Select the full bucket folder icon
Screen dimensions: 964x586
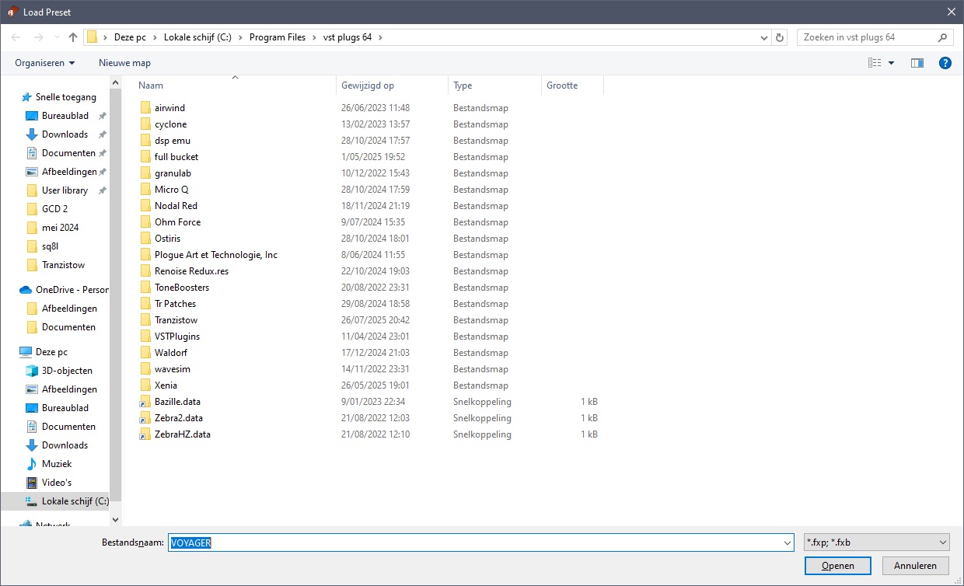[145, 157]
